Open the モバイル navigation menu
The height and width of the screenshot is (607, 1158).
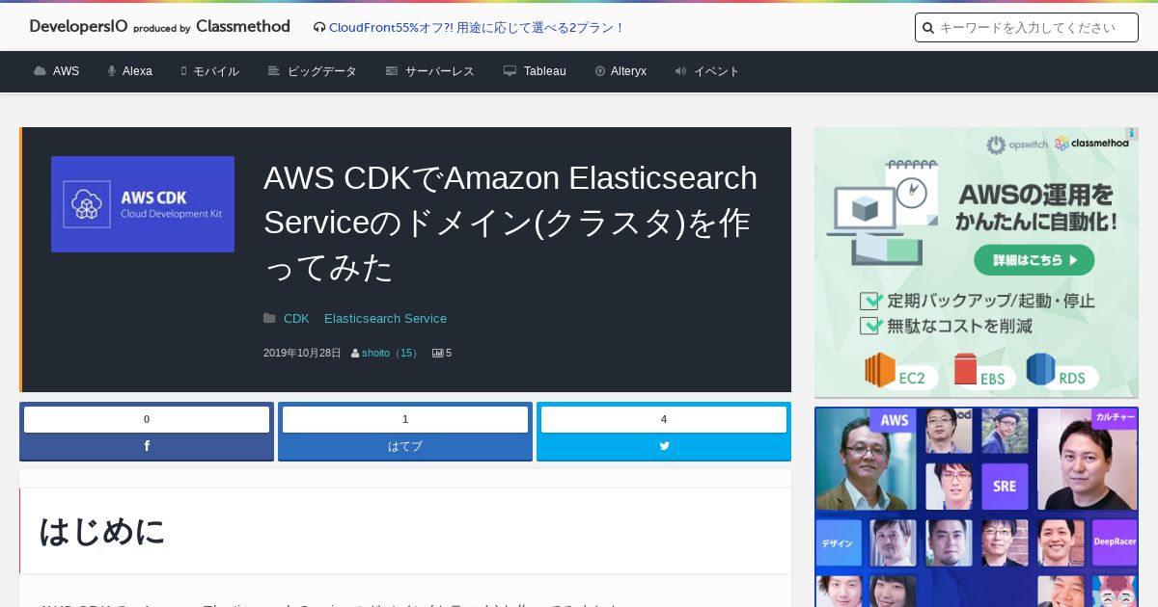point(209,71)
